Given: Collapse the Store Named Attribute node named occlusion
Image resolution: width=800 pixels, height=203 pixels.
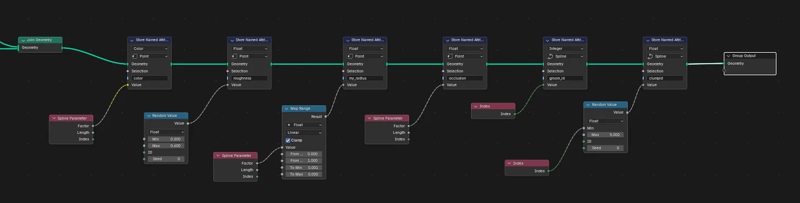Looking at the screenshot, I should click(x=447, y=40).
